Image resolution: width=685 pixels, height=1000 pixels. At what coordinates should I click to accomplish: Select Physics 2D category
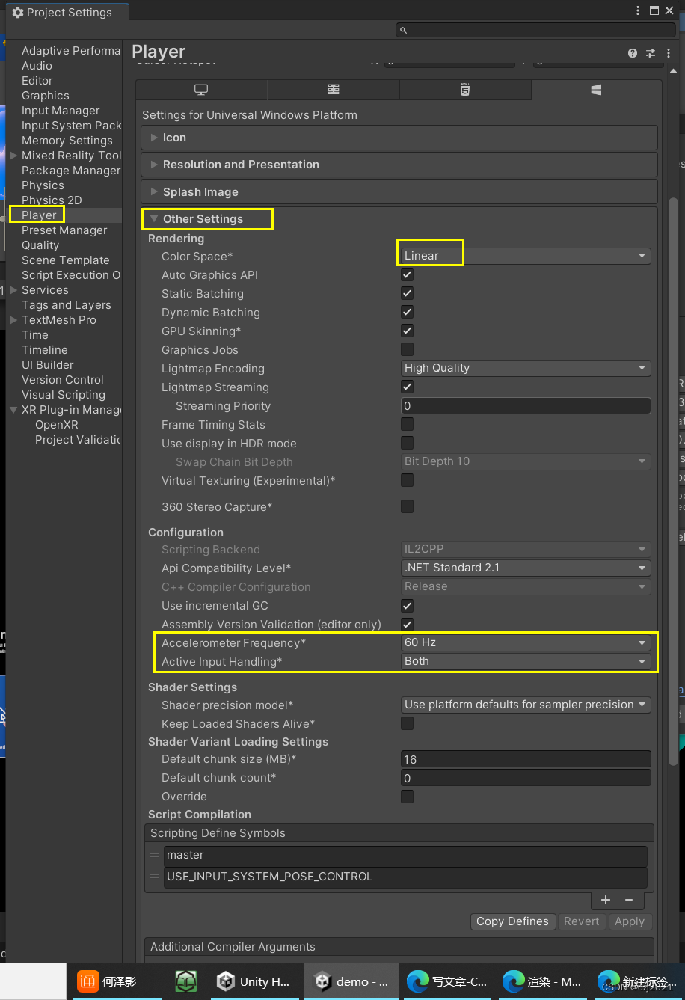click(x=52, y=200)
